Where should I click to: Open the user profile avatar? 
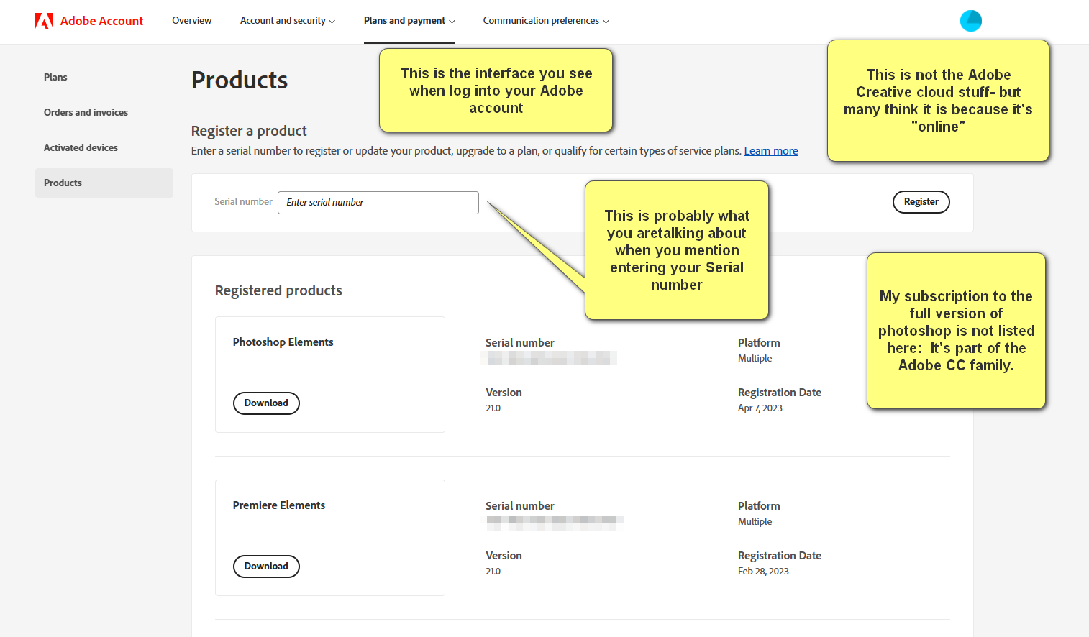click(x=971, y=21)
